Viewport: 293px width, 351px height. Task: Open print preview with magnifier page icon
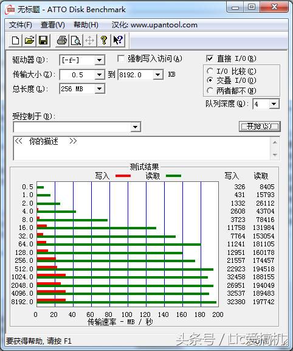point(76,41)
